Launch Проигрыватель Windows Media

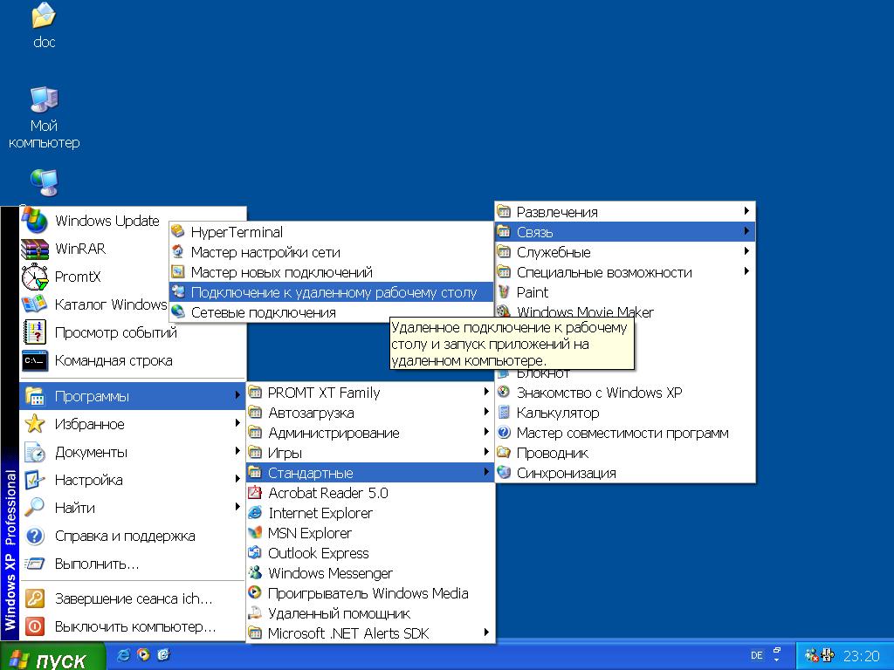click(370, 593)
